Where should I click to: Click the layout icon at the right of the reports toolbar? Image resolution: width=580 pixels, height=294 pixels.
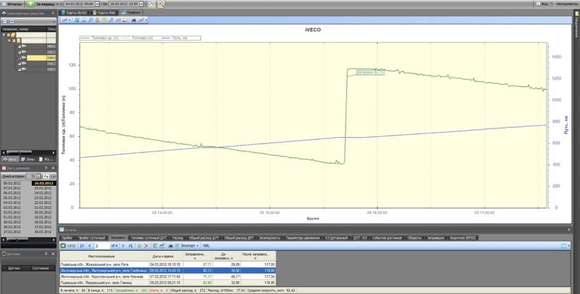click(x=564, y=245)
